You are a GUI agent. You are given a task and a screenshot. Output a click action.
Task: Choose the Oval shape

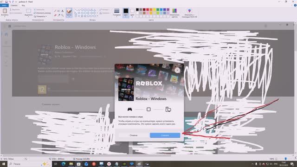(x=82, y=10)
